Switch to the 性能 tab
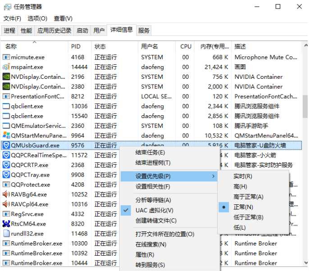 point(26,31)
